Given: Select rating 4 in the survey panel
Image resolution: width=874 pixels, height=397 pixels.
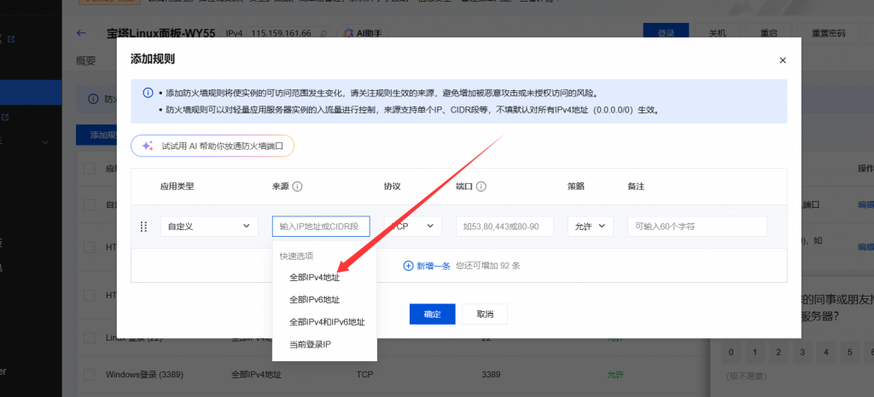Looking at the screenshot, I should [x=826, y=352].
